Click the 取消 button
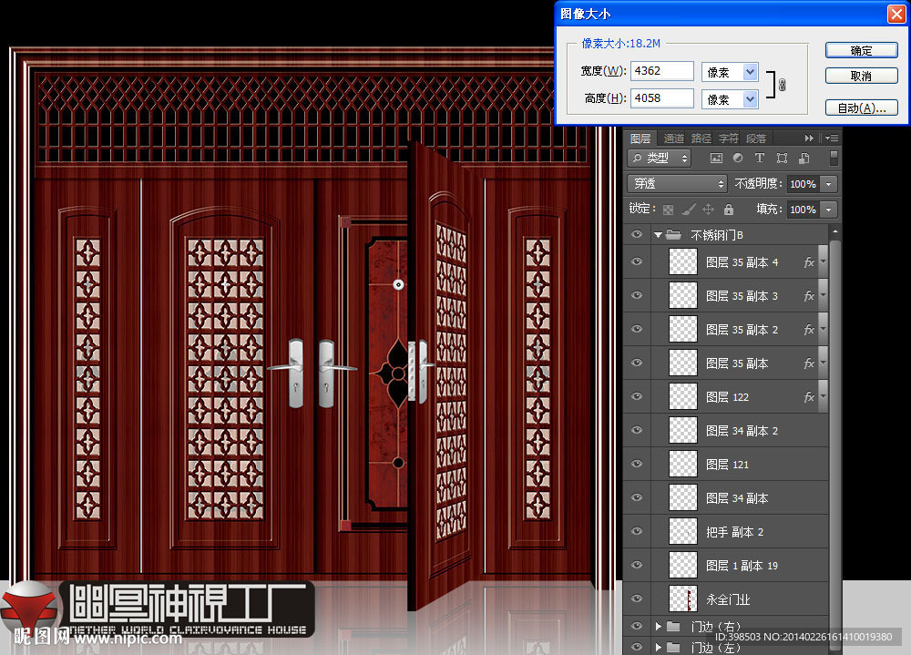911x655 pixels. (862, 76)
